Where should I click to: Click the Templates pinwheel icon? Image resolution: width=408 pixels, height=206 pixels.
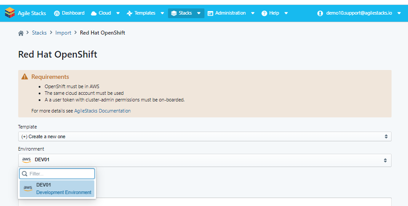(x=129, y=13)
